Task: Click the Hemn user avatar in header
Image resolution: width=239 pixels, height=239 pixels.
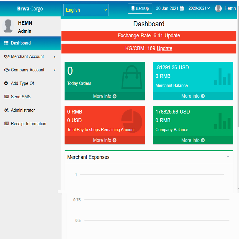Action: click(x=219, y=9)
